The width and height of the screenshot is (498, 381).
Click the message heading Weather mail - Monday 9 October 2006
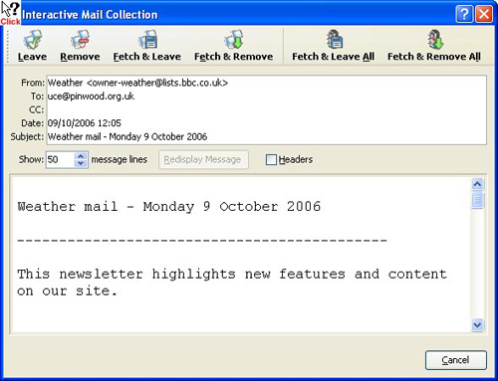(x=169, y=207)
